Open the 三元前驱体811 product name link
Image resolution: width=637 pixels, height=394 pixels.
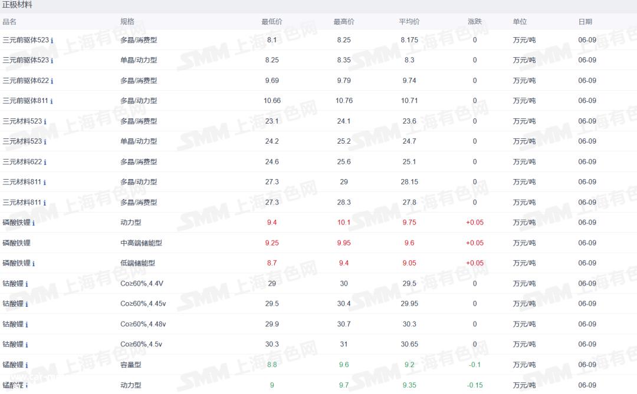(25, 101)
